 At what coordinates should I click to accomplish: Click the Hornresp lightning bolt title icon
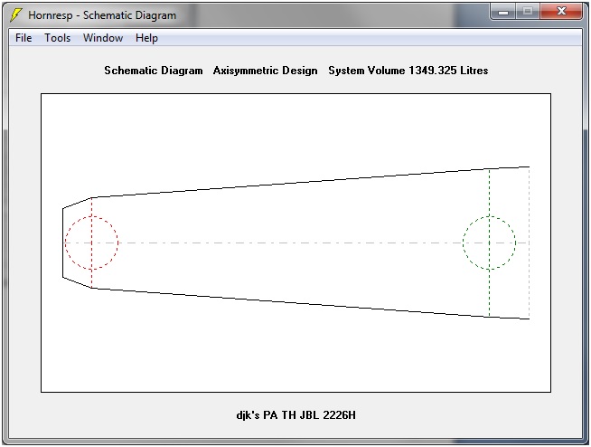(x=16, y=14)
